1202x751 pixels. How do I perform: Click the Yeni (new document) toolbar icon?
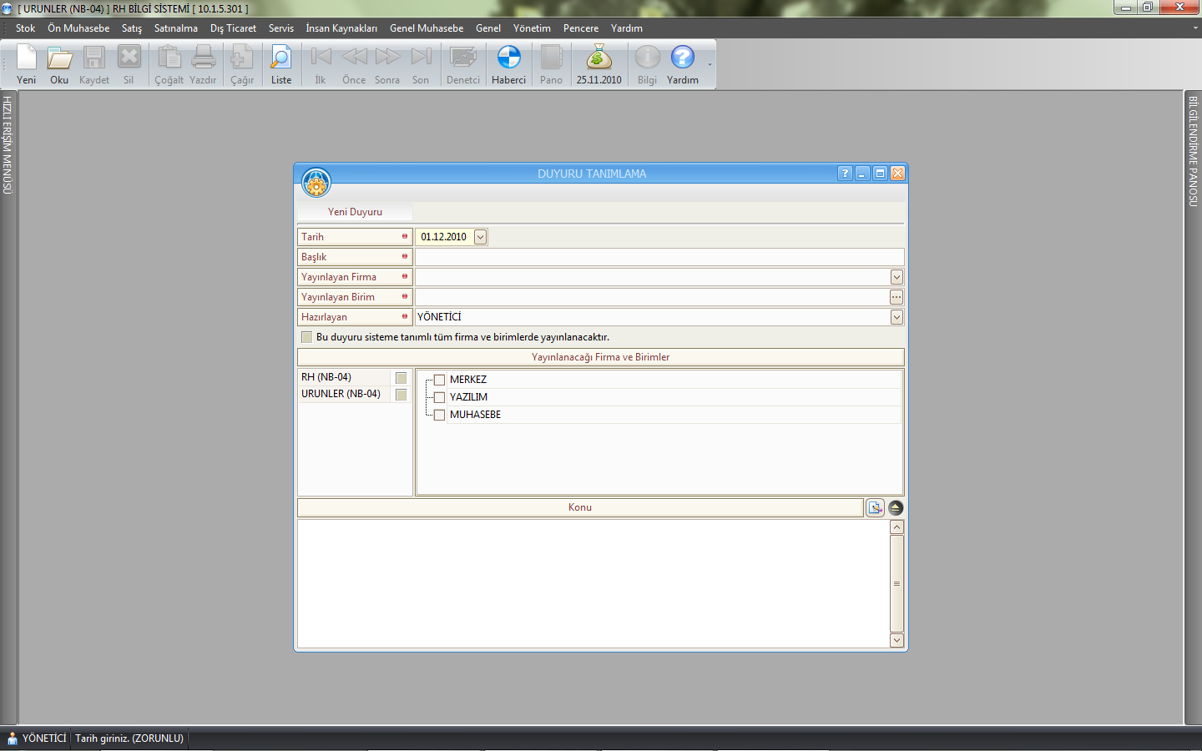pos(27,58)
